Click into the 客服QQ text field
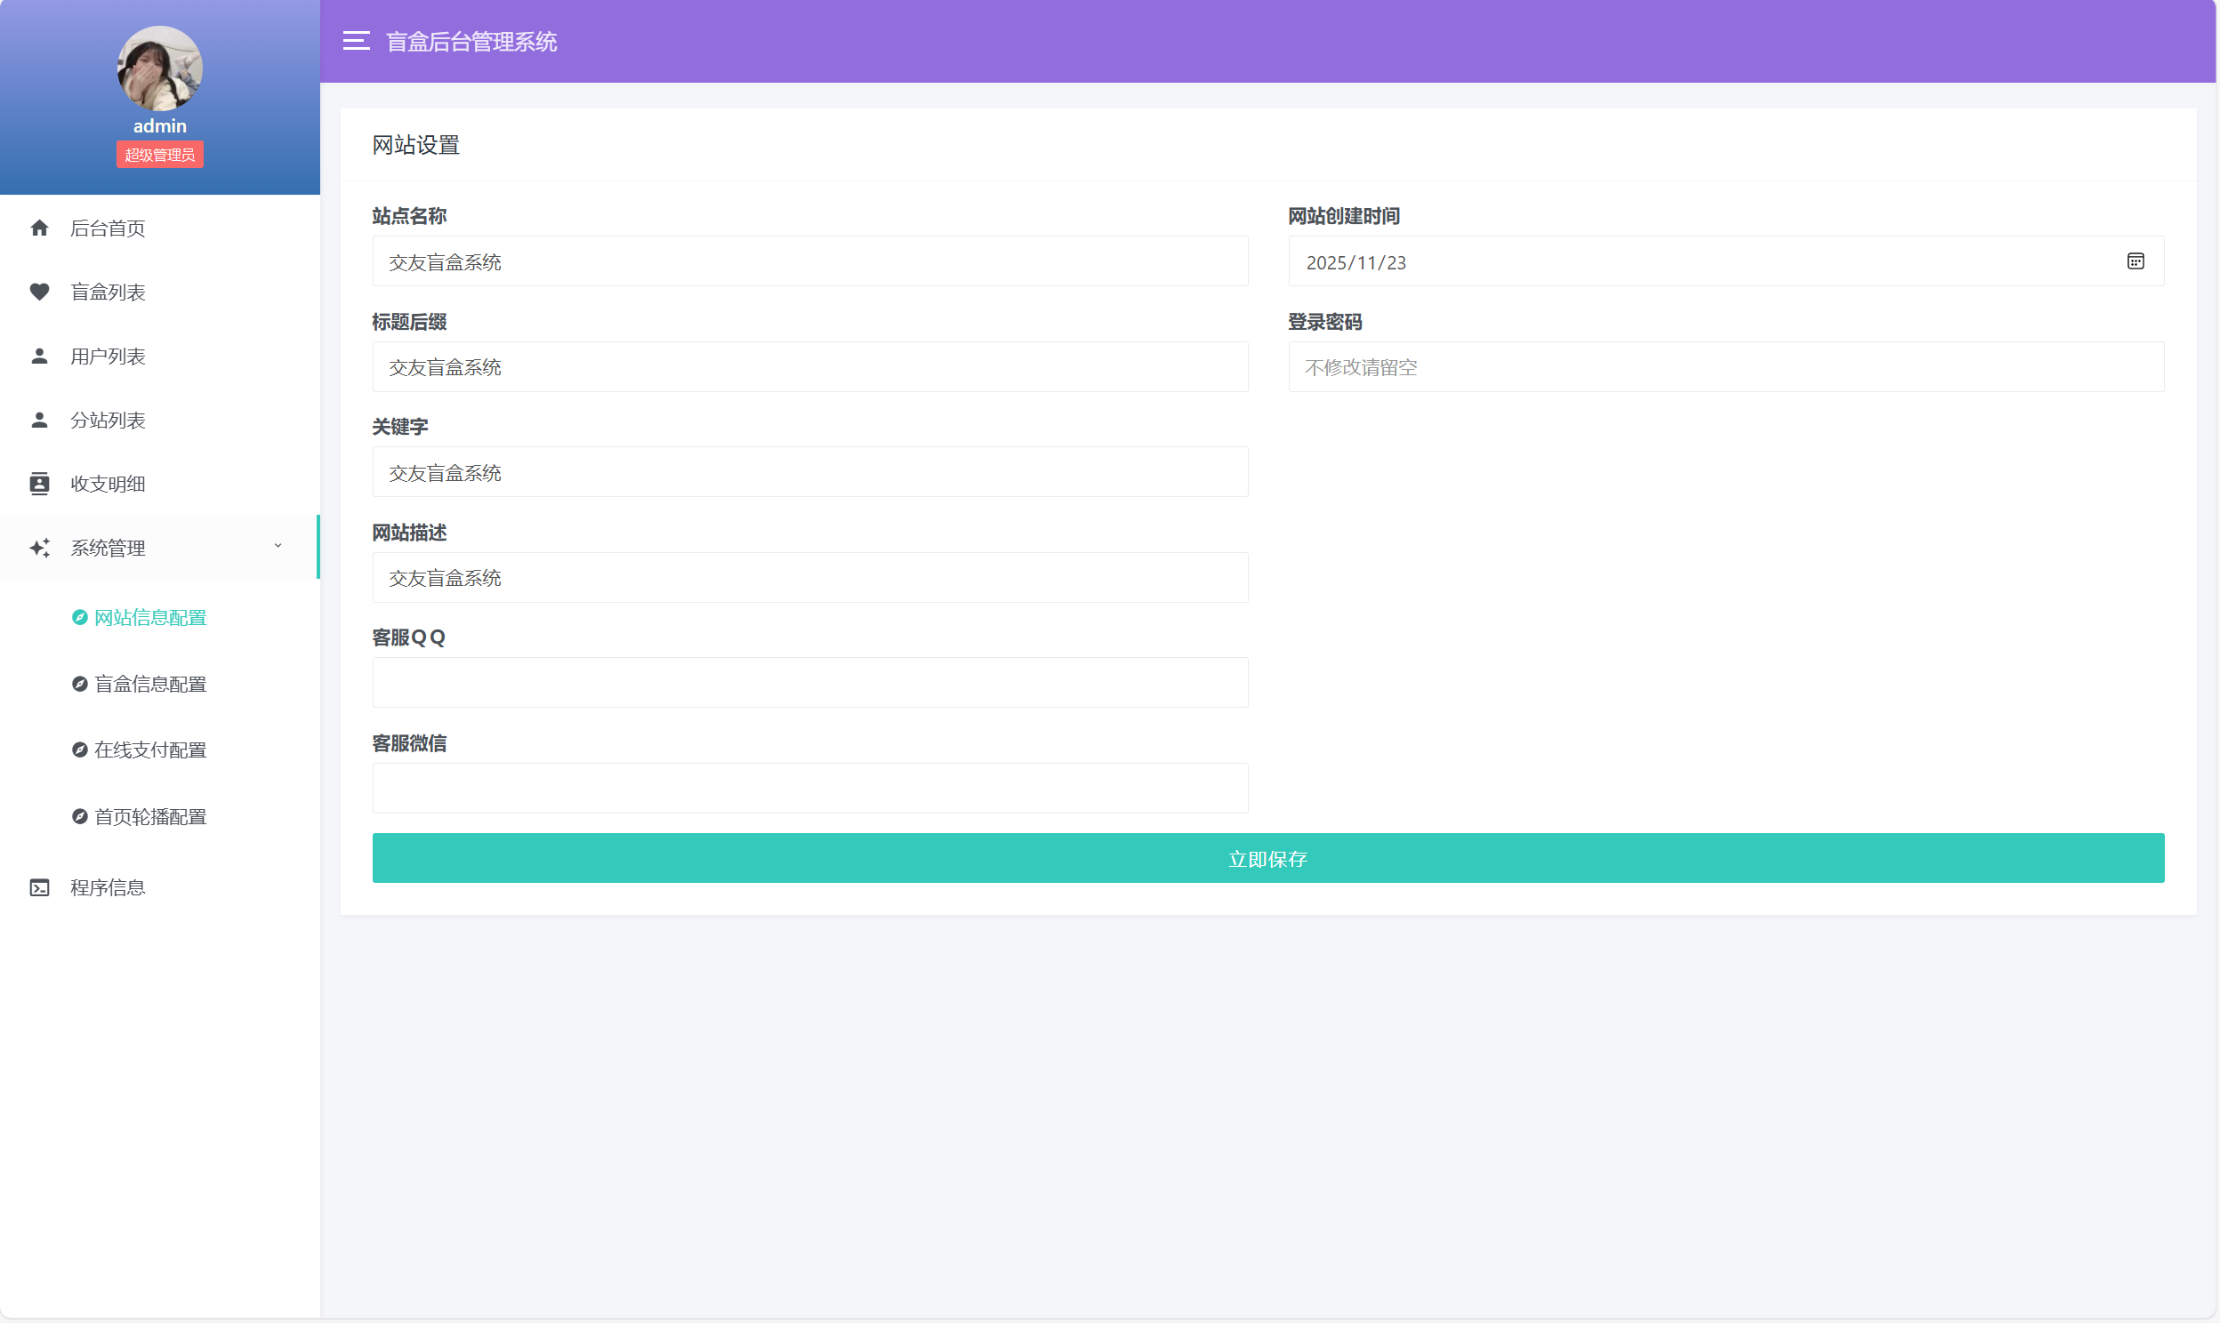The height and width of the screenshot is (1323, 2220). tap(809, 682)
